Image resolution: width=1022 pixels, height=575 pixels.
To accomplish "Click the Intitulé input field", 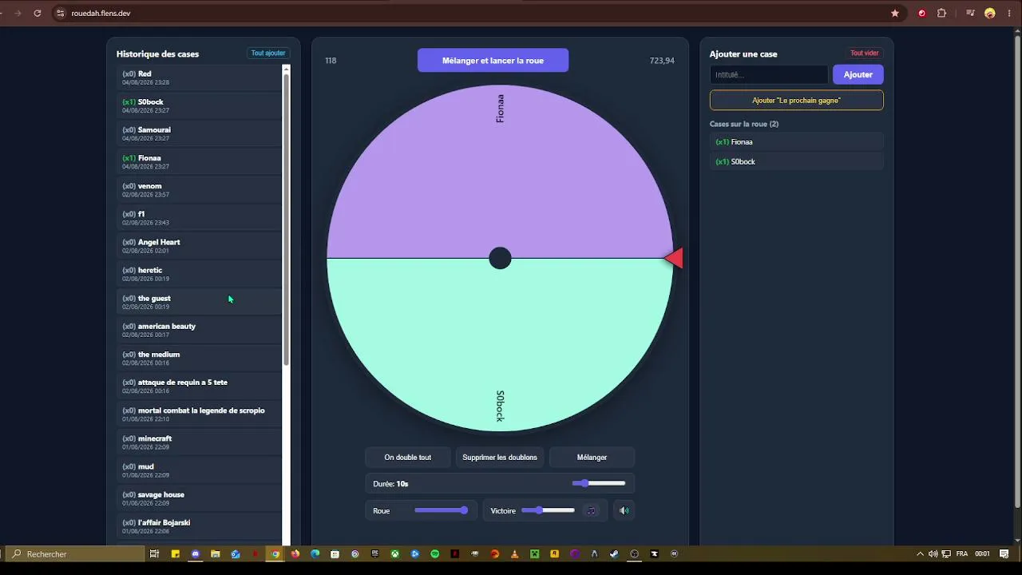I will [x=769, y=74].
